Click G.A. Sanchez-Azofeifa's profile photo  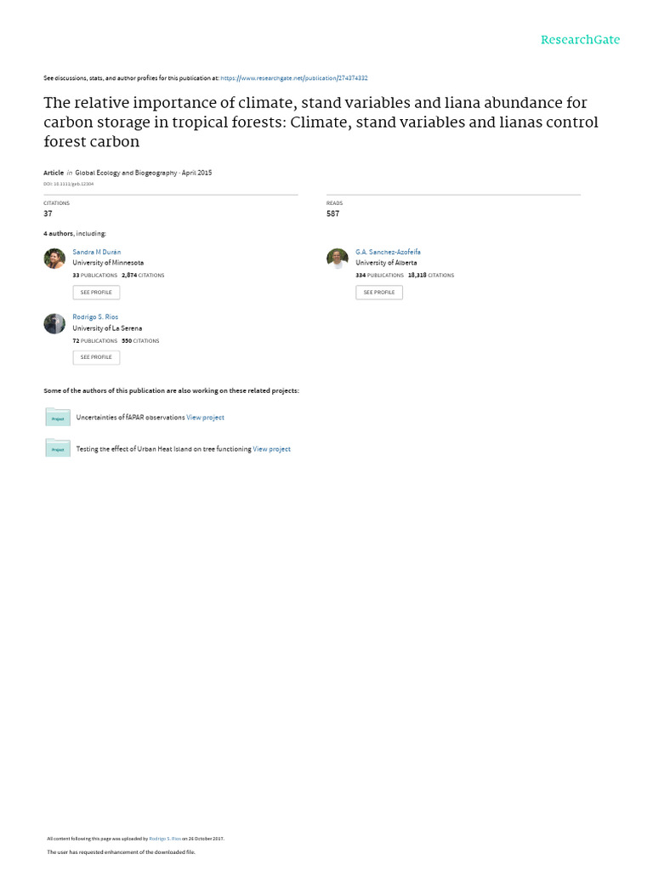[338, 259]
